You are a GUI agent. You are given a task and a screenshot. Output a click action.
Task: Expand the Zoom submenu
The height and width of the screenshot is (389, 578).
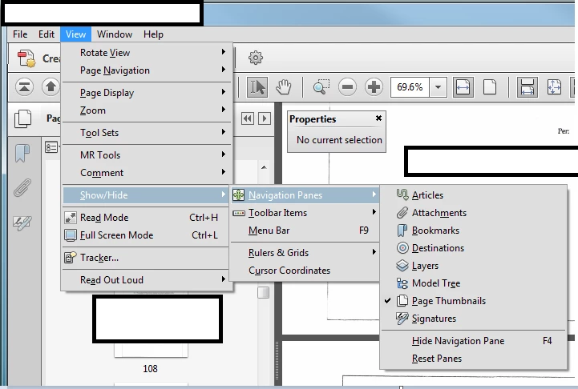147,110
